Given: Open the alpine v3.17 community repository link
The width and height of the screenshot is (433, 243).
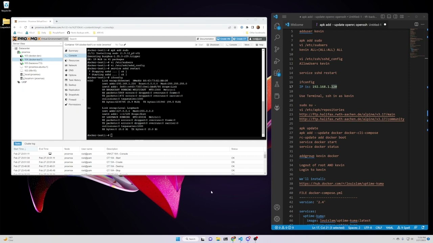Looking at the screenshot, I should point(351,119).
